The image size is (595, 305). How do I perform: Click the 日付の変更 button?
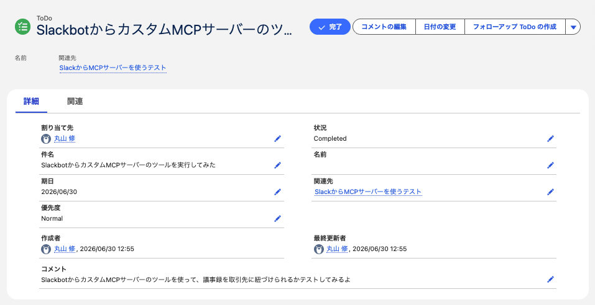440,27
